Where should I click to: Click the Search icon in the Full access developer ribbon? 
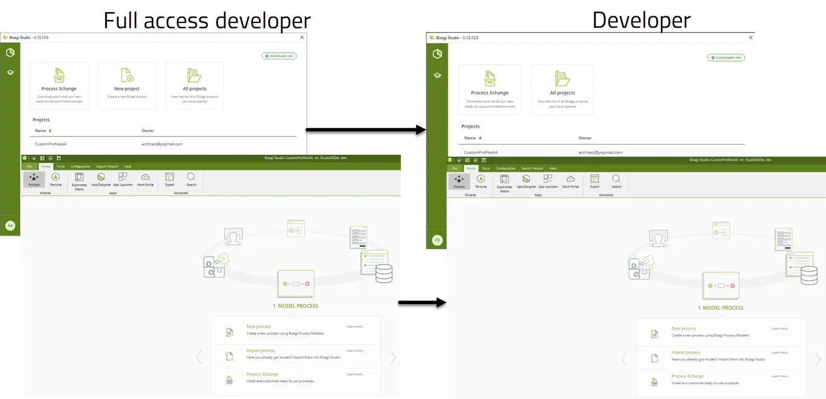pyautogui.click(x=191, y=177)
